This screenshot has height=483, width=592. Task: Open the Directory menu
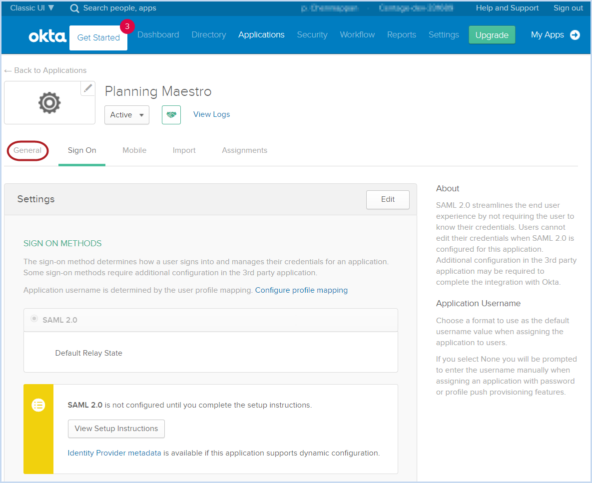pos(209,35)
